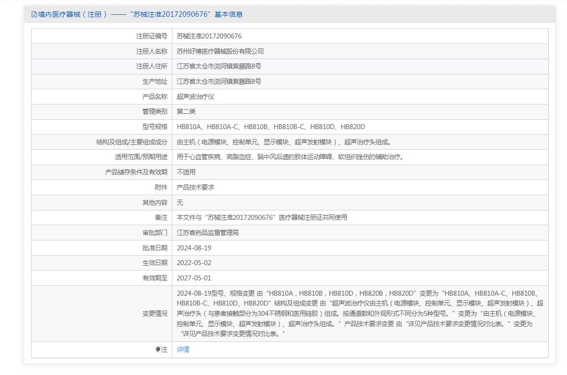This screenshot has width=567, height=375.
Task: Click the expiry date 2027-05-01
Action: pos(194,278)
